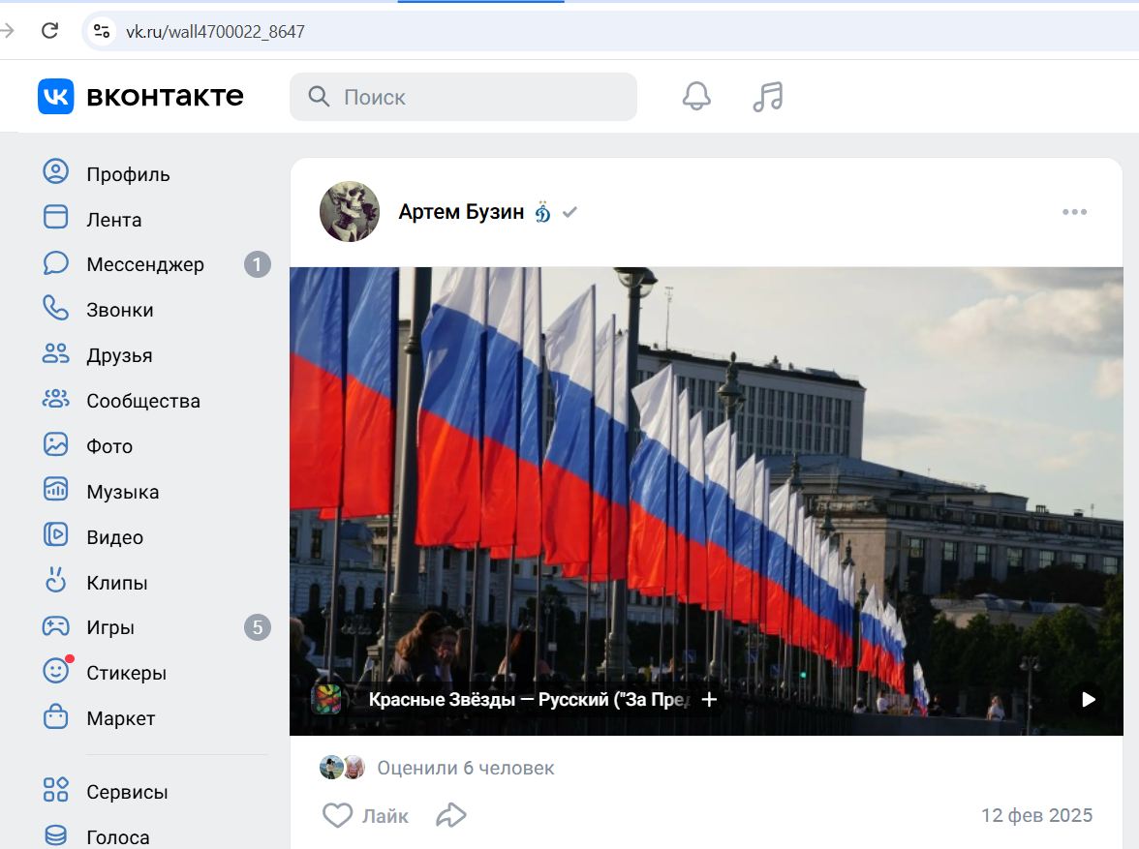Viewport: 1139px width, 849px height.
Task: Open Сообщества menu item
Action: pyautogui.click(x=143, y=401)
